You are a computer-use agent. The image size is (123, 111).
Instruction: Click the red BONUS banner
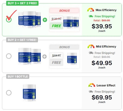[64, 11]
